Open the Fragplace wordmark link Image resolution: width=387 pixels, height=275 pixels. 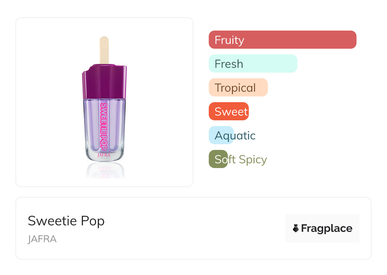pyautogui.click(x=326, y=228)
